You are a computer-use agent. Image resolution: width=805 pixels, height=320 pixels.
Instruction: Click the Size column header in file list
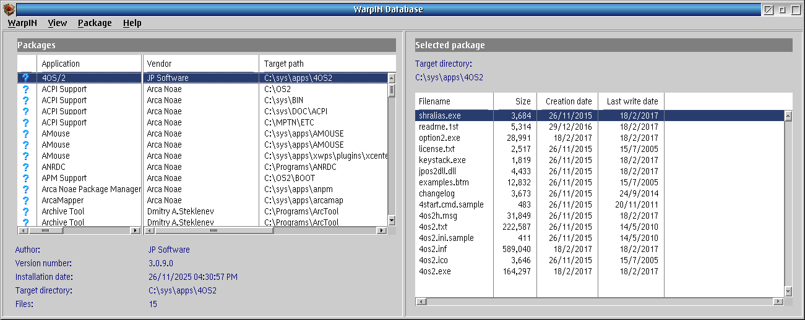(x=514, y=101)
